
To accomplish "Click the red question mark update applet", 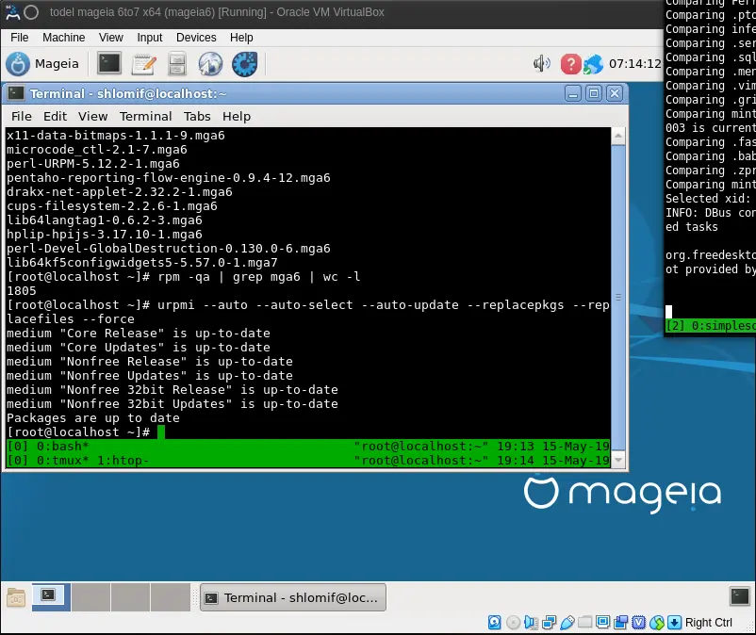I will click(x=570, y=64).
